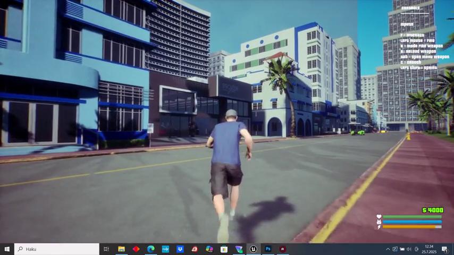Click the 'Tab = Open menu weapon' hint
The image size is (454, 255).
[425, 57]
